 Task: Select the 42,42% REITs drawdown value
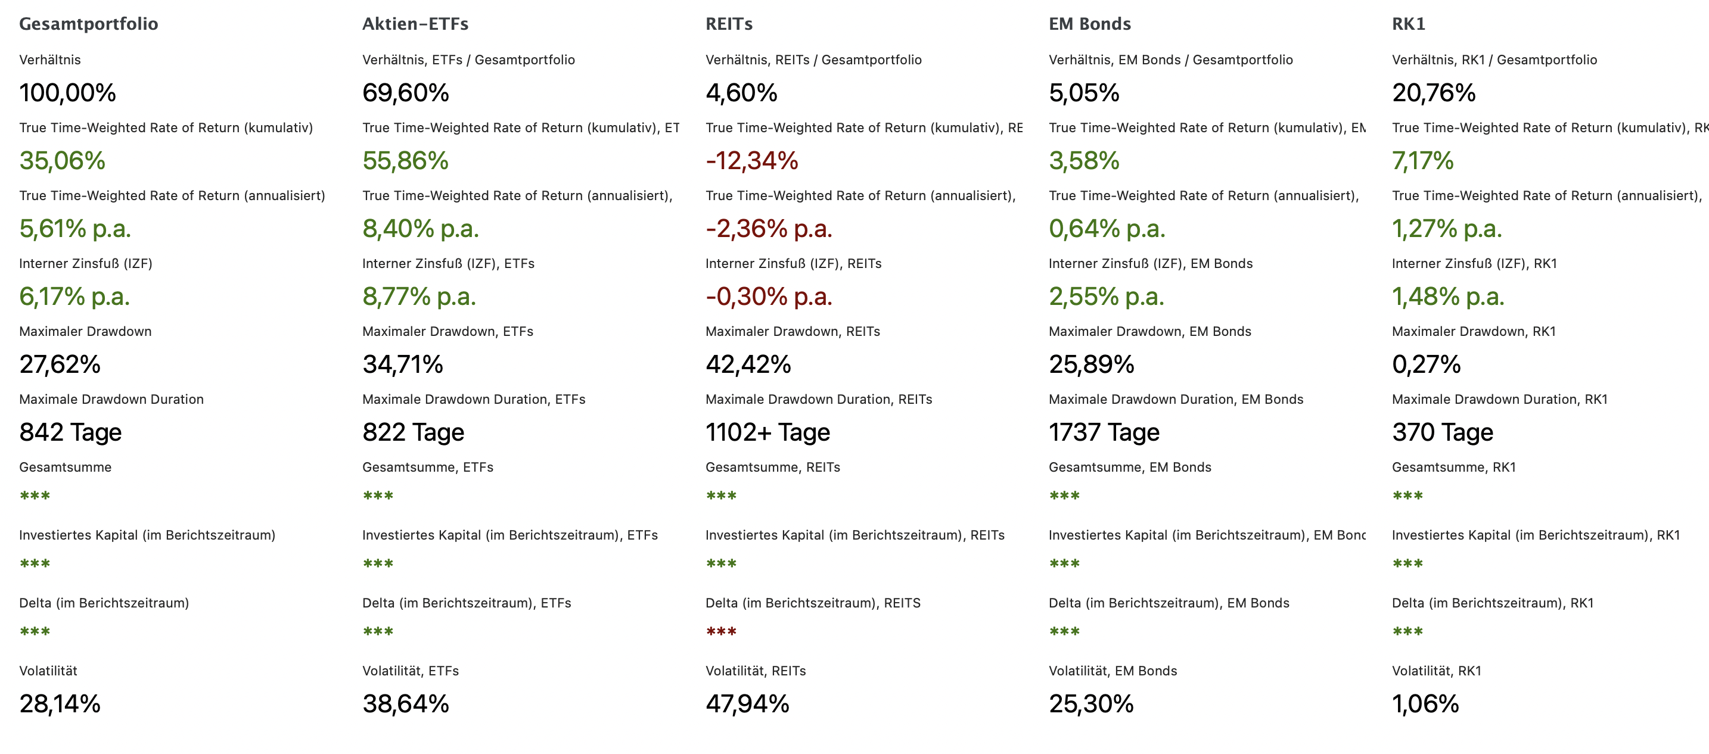[748, 364]
